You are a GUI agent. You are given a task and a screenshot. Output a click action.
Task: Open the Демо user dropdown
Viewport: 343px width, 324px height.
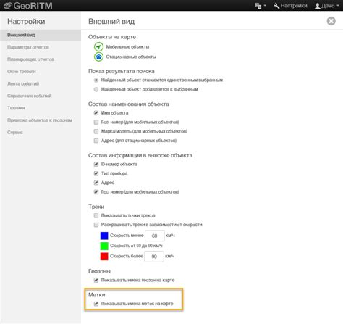[327, 6]
